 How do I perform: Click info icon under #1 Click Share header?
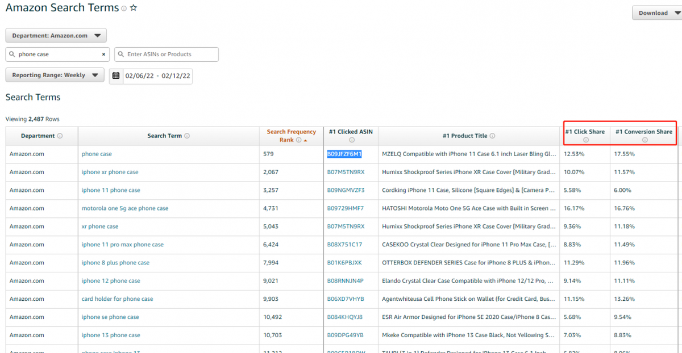tap(585, 140)
